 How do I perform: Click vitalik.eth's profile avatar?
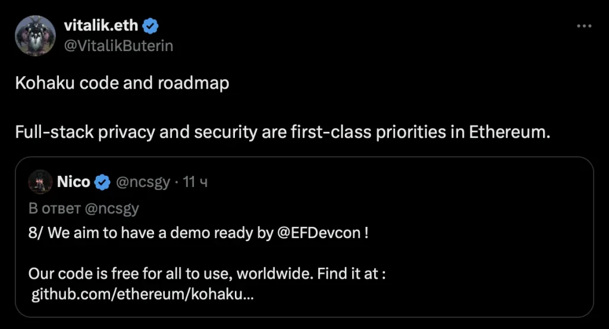click(35, 36)
